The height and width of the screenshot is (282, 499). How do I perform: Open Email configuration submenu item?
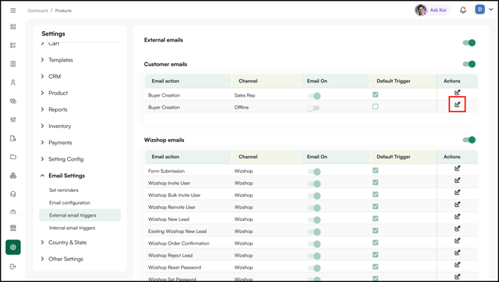pos(70,202)
